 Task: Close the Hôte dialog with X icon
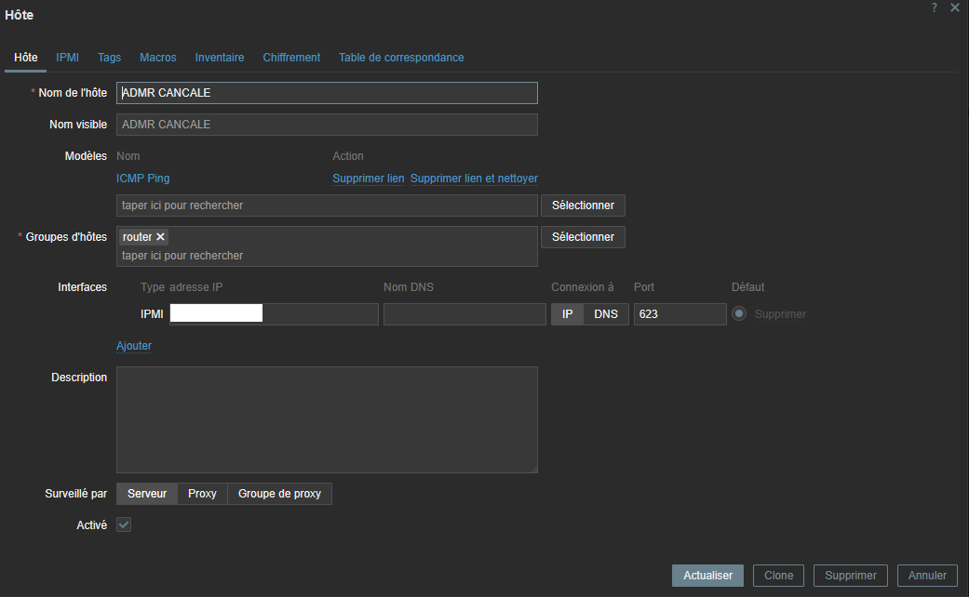pos(955,8)
